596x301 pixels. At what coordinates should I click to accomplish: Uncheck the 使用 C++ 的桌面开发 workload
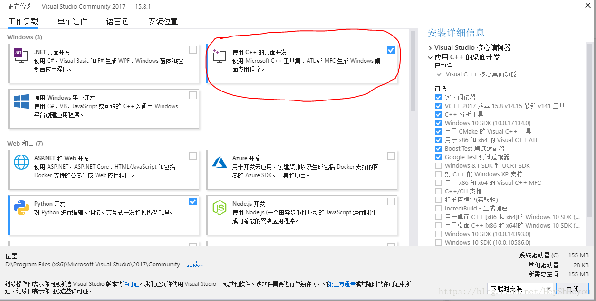[391, 50]
